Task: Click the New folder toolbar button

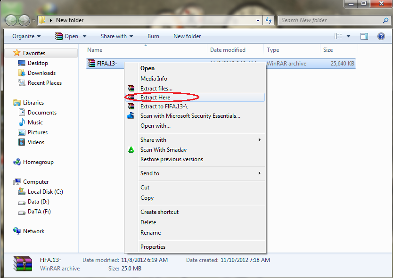Action: click(x=187, y=36)
